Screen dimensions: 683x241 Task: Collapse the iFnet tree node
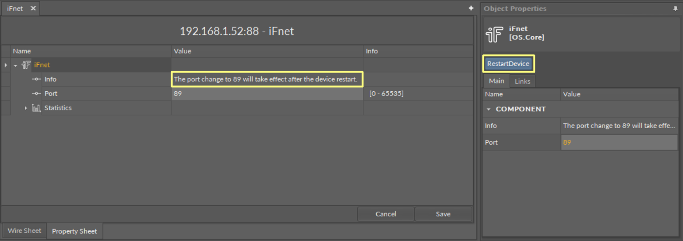(x=16, y=65)
